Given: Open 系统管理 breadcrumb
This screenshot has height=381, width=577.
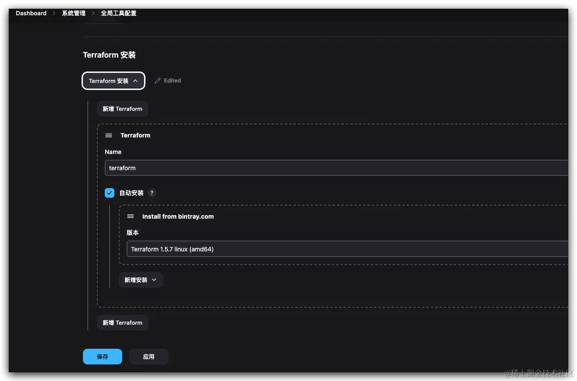Looking at the screenshot, I should (x=74, y=13).
